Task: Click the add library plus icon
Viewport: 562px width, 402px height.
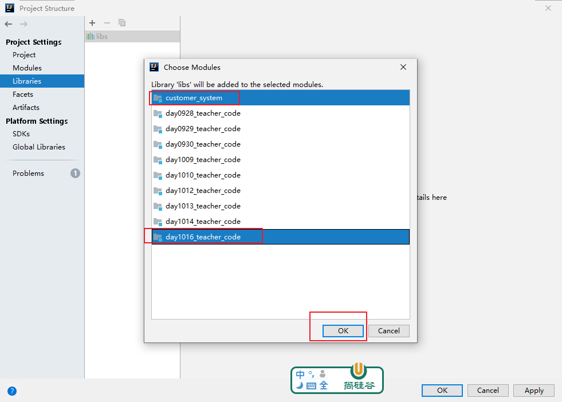Action: (92, 23)
